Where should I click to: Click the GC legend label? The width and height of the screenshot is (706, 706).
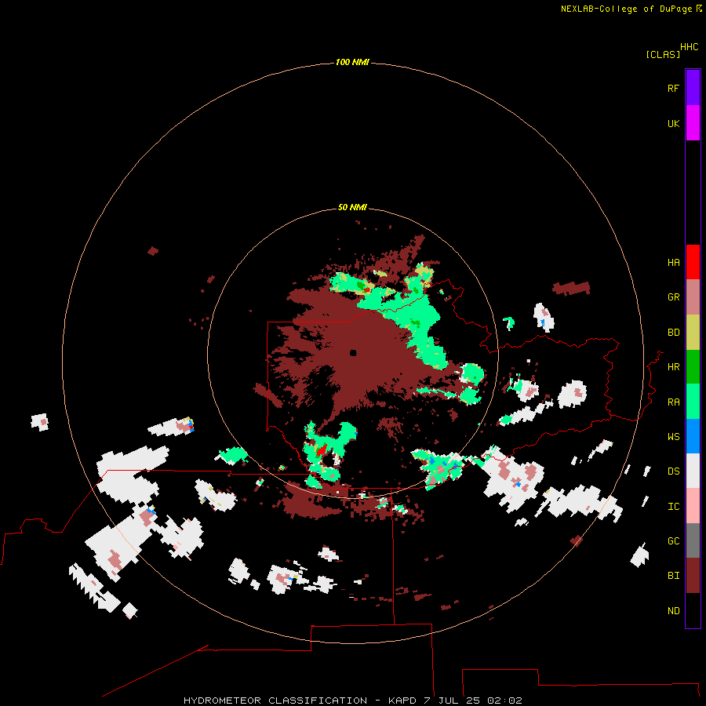click(x=673, y=541)
